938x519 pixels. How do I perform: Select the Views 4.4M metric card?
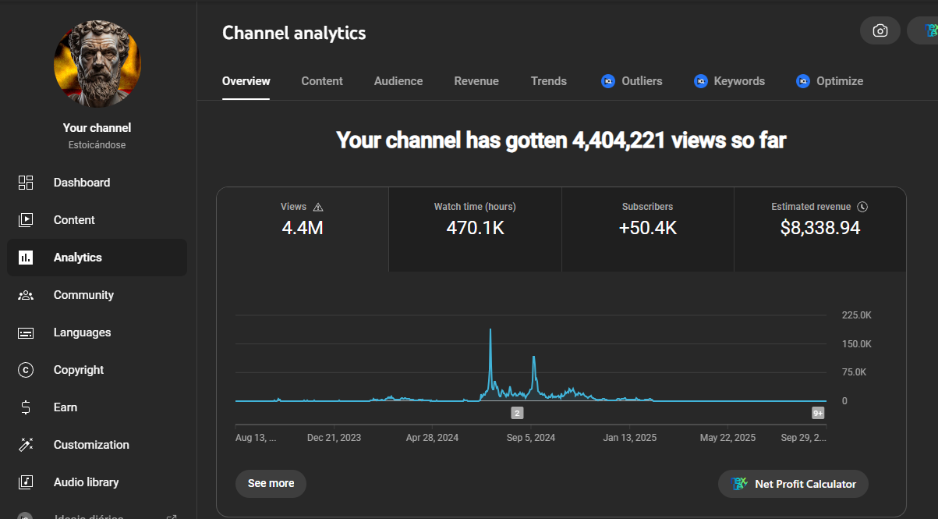tap(303, 229)
